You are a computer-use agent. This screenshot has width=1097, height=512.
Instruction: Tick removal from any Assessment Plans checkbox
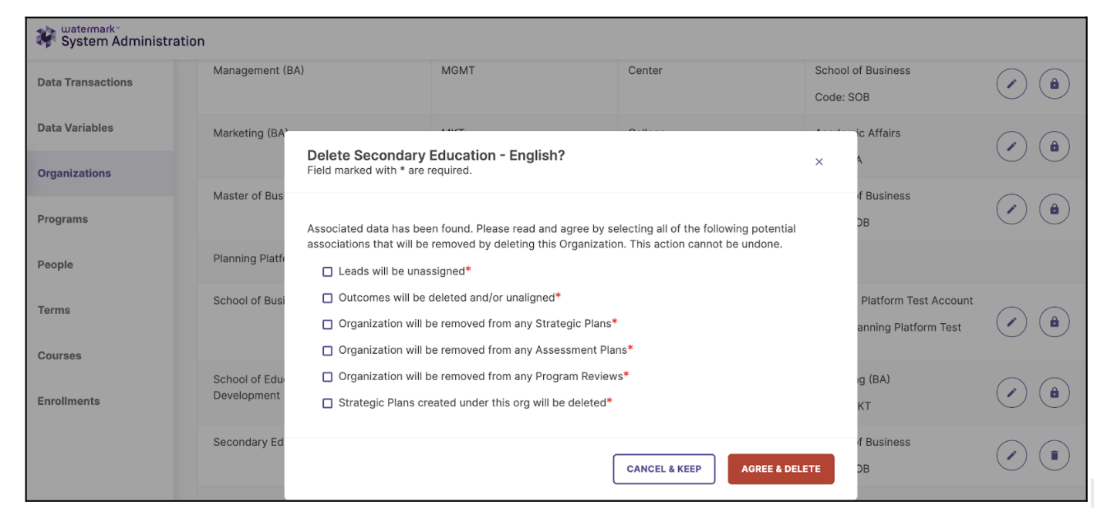click(x=328, y=350)
